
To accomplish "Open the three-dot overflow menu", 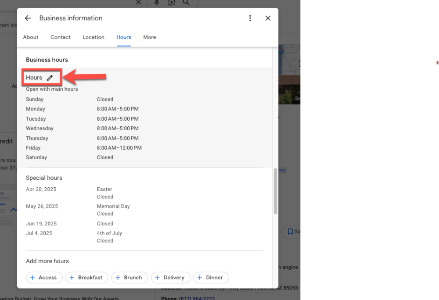I will (250, 18).
